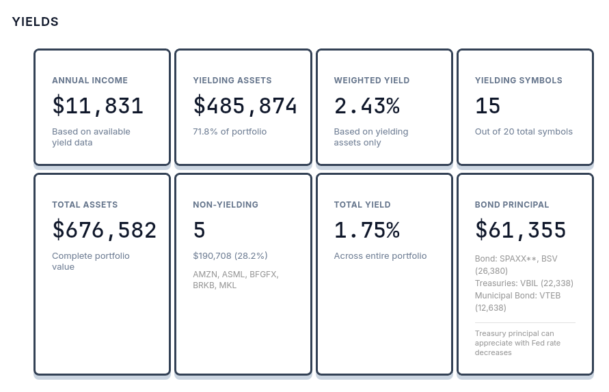Click the $485,874 yielding assets value
Viewport: 609px width, 392px height.
click(245, 106)
